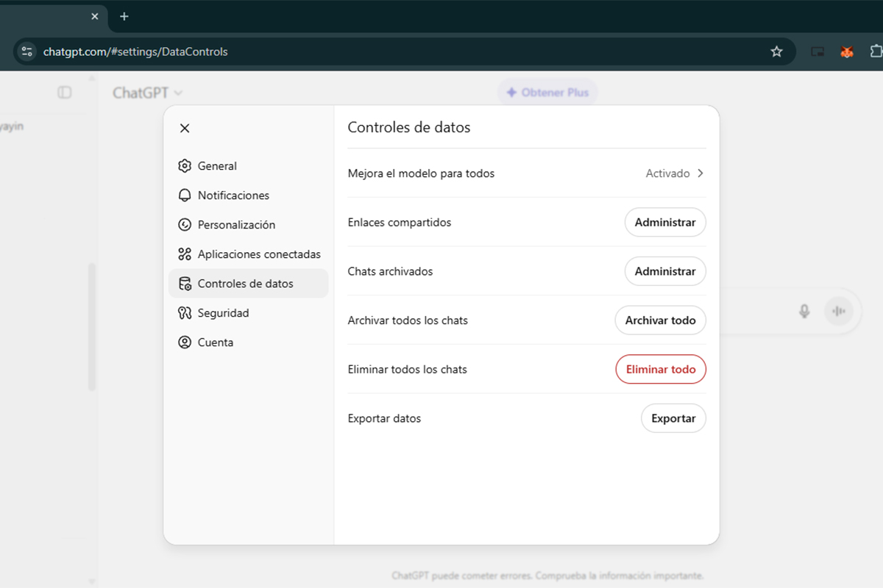Close the settings dialog with the X icon
This screenshot has height=588, width=883.
click(185, 128)
